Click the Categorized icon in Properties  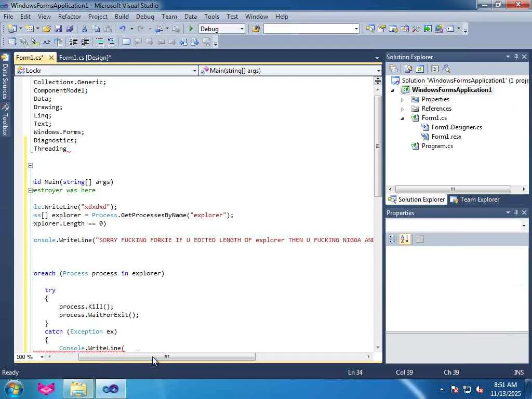pos(393,239)
